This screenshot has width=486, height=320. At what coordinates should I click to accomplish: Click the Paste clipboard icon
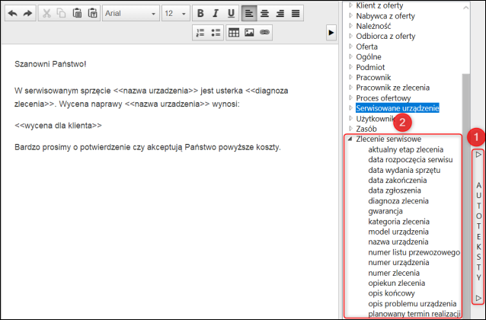point(77,14)
